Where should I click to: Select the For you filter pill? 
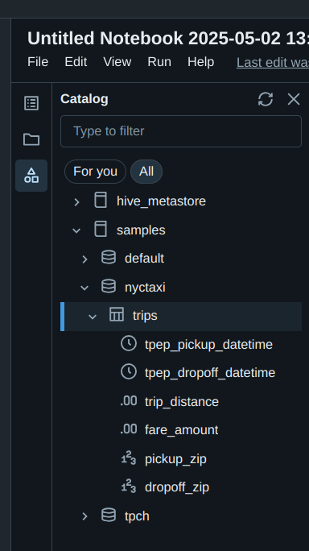[95, 172]
